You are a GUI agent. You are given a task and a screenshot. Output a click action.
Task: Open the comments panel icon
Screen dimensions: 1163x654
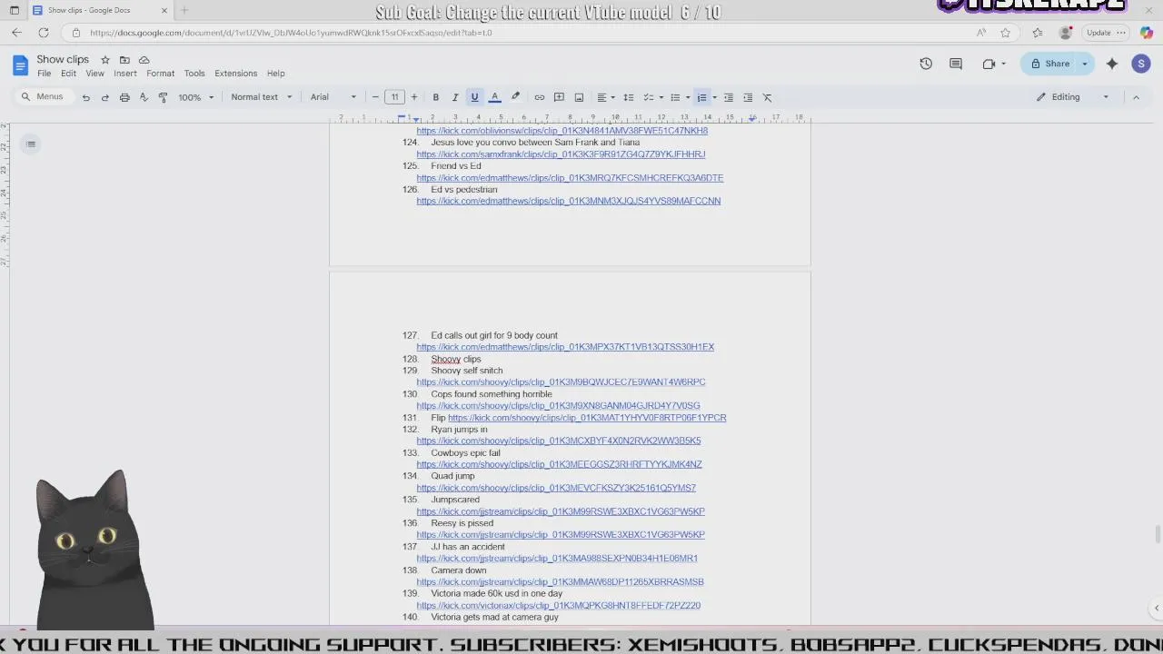pyautogui.click(x=956, y=64)
